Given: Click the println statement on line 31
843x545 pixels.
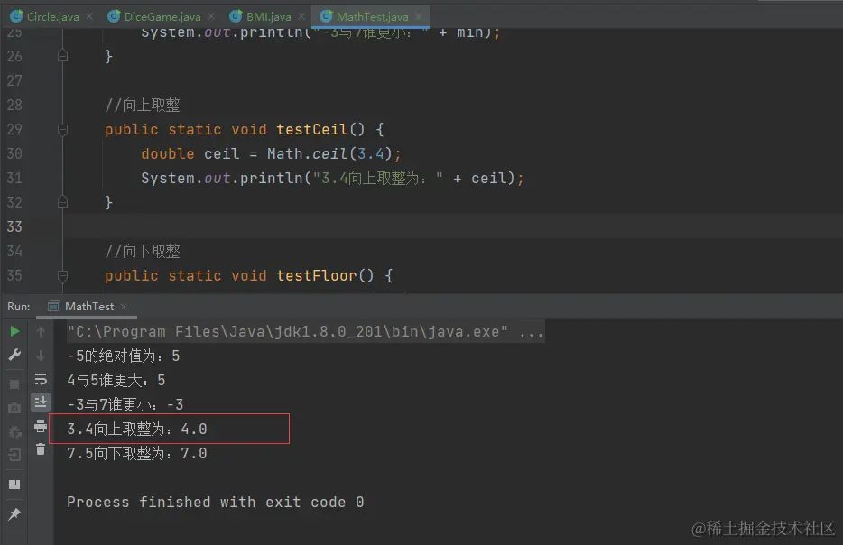Looking at the screenshot, I should pos(332,179).
